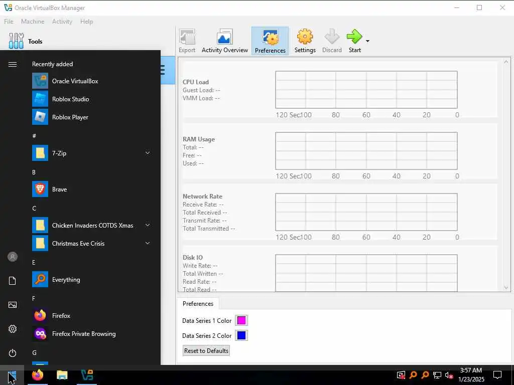Switch to VirtualBox taskbar icon
Viewport: 514px width, 385px height.
(87, 375)
